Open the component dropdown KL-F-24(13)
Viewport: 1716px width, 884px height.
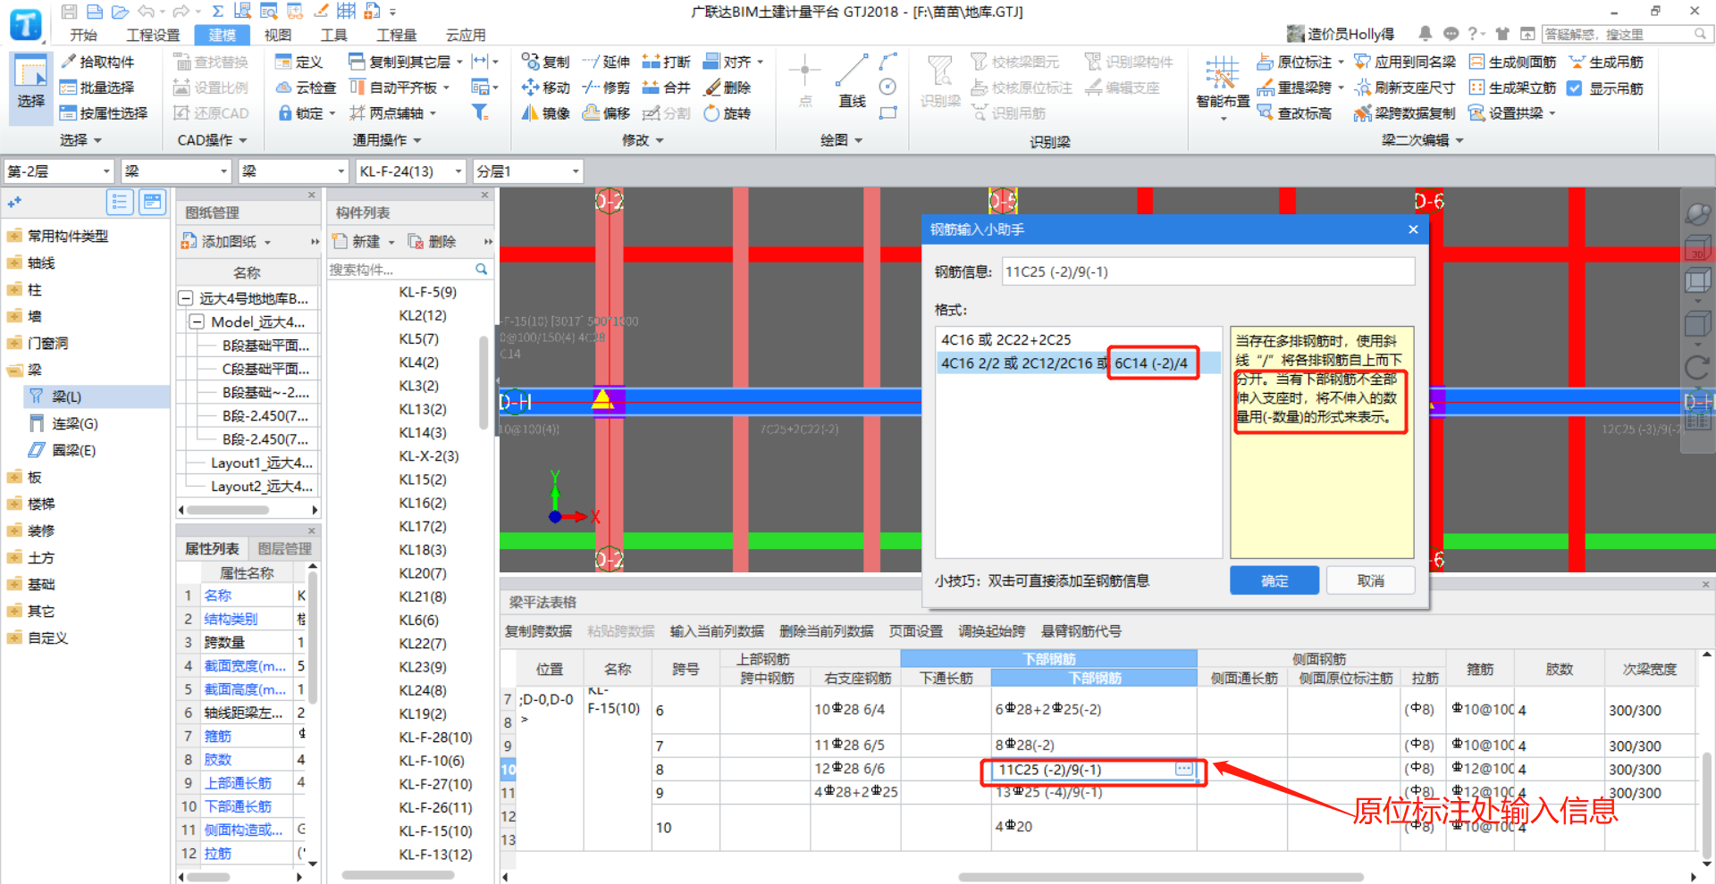coord(411,171)
